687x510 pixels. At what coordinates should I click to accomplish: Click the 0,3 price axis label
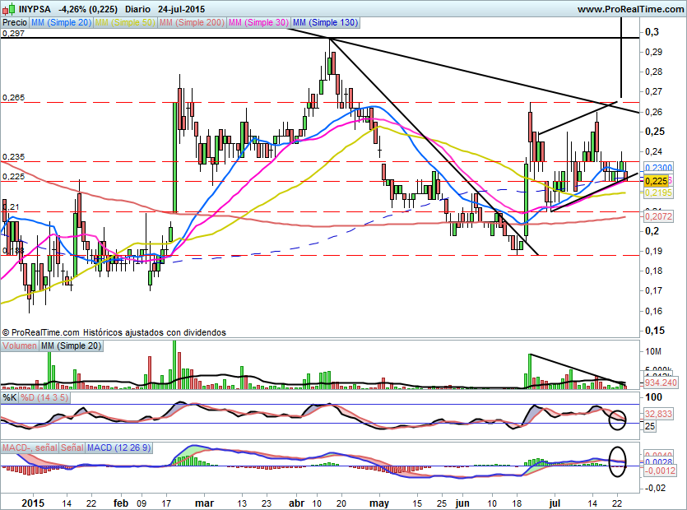pos(652,32)
